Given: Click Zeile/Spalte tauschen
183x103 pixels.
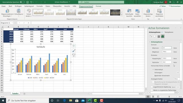Looking at the screenshot, I should [129, 13].
